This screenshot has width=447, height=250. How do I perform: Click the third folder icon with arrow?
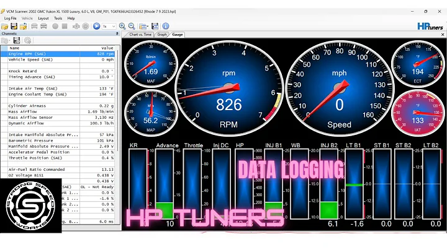click(24, 27)
